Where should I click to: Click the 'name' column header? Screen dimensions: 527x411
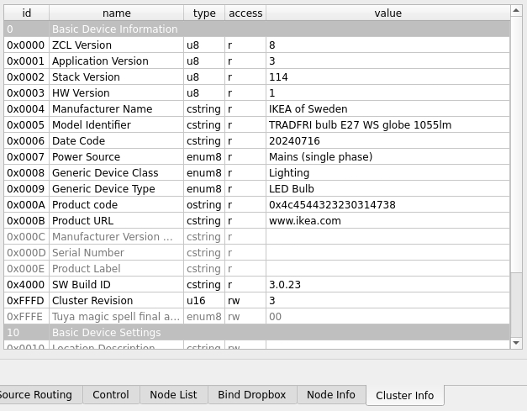click(116, 13)
